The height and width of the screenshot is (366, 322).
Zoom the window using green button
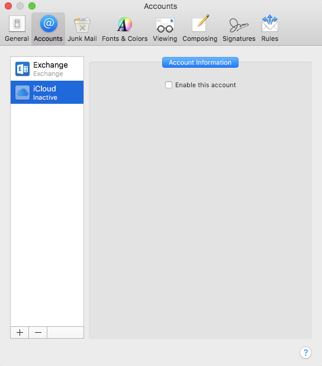pyautogui.click(x=32, y=6)
